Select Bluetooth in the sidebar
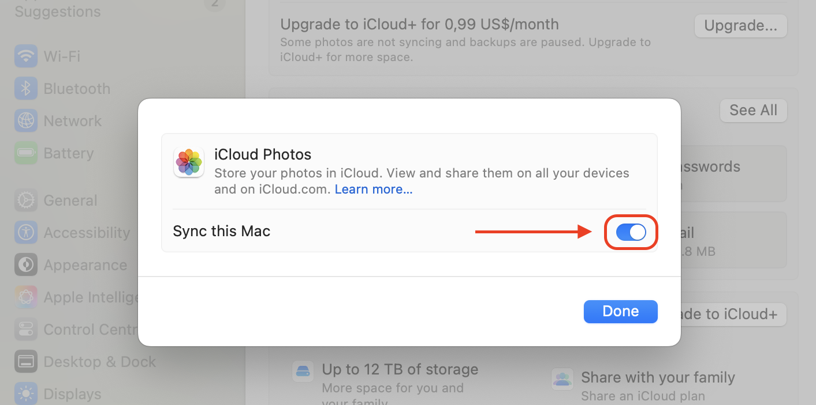 point(77,88)
